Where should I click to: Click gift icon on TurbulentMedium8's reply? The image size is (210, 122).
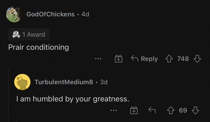pyautogui.click(x=134, y=111)
